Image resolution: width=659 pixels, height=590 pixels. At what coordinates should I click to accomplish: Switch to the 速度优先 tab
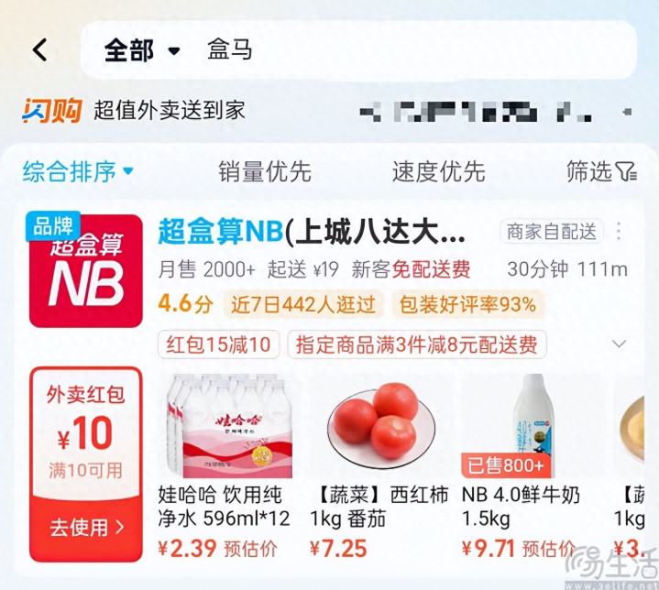(439, 171)
